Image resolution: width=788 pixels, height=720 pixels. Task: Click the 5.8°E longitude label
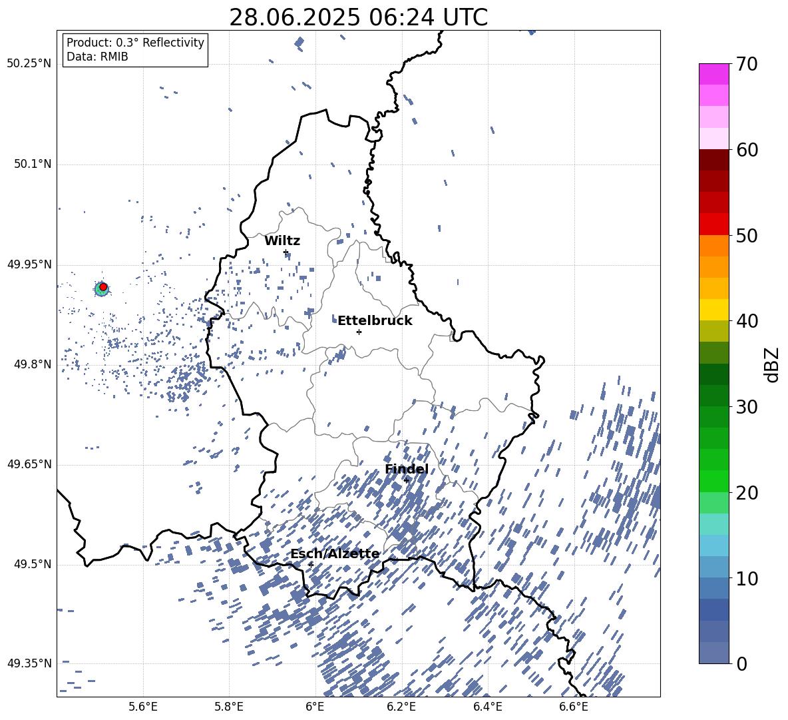229,707
